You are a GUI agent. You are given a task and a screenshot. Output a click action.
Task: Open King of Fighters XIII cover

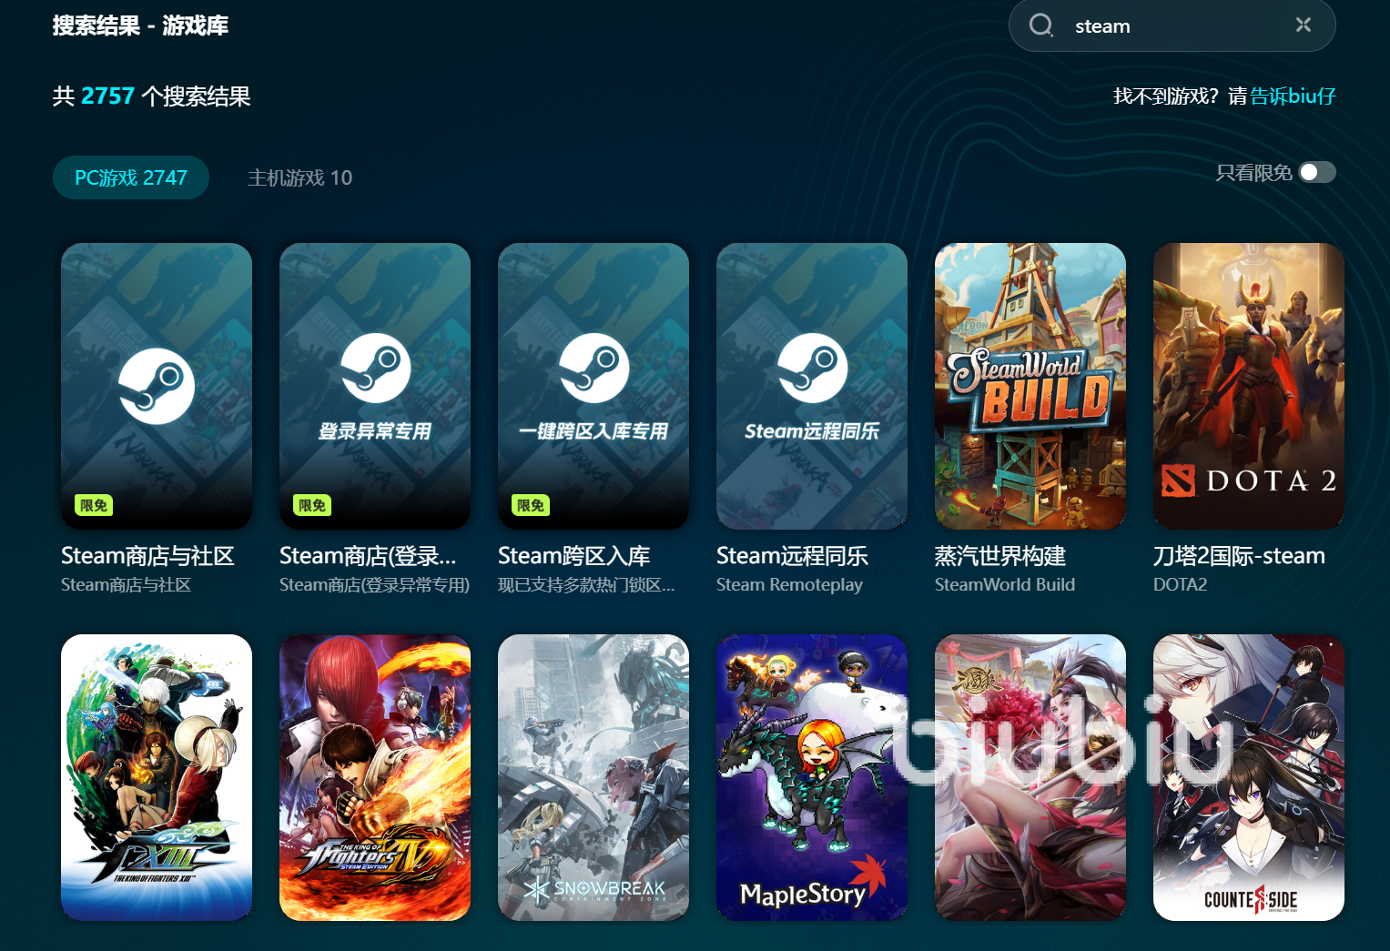pos(157,777)
